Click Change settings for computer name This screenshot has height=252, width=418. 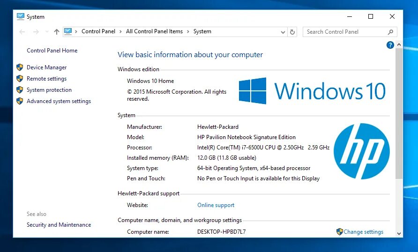pos(363,232)
